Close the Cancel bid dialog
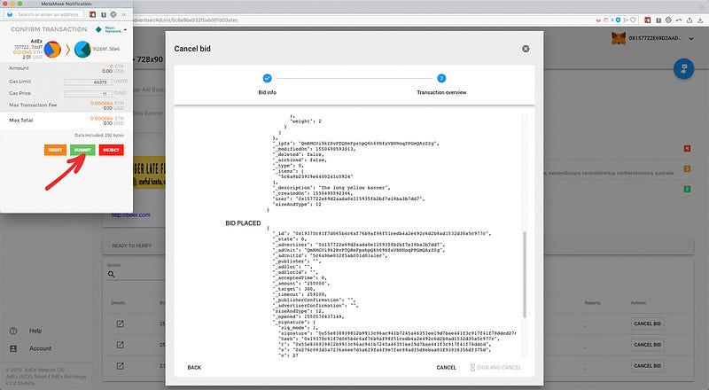The width and height of the screenshot is (709, 390). click(526, 49)
